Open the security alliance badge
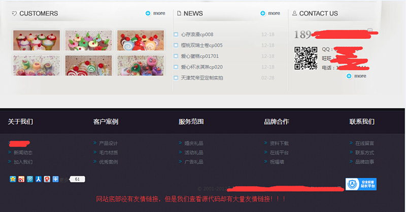The height and width of the screenshot is (212, 406). tap(361, 184)
